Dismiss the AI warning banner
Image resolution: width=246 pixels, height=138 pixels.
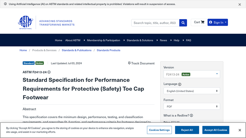(240, 5)
